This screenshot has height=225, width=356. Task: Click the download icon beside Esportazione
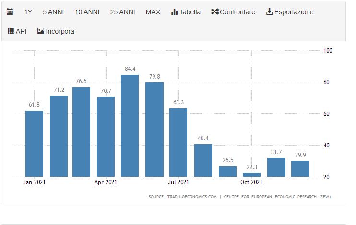pos(269,12)
